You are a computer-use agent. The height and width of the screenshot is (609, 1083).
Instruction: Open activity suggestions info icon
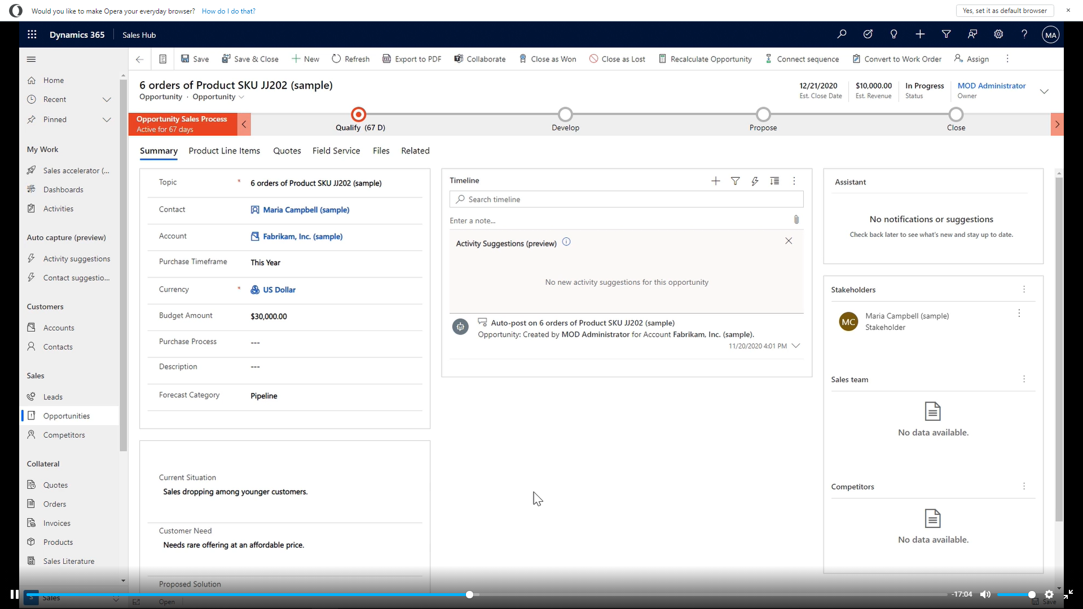pyautogui.click(x=566, y=242)
